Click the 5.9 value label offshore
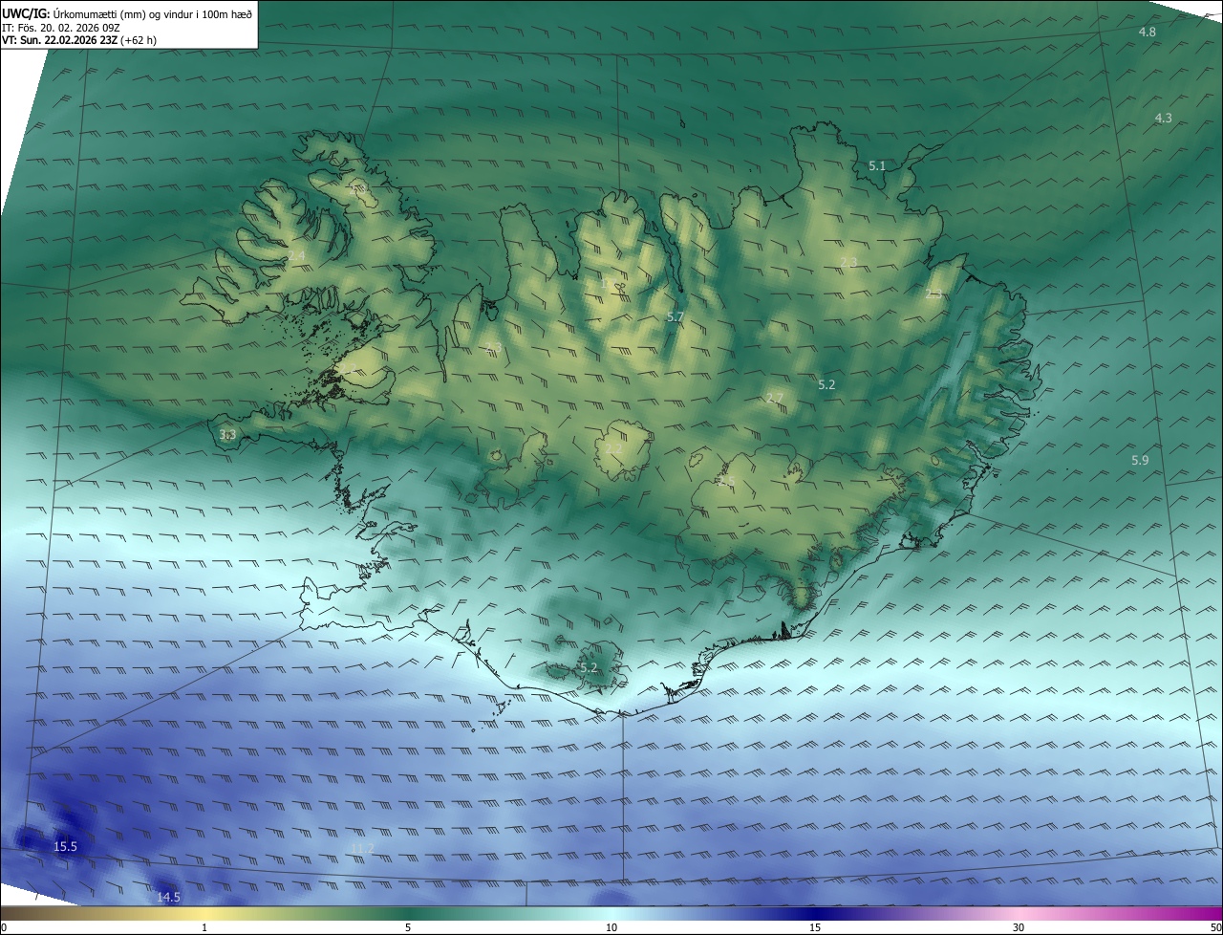The image size is (1223, 935). (x=1140, y=461)
